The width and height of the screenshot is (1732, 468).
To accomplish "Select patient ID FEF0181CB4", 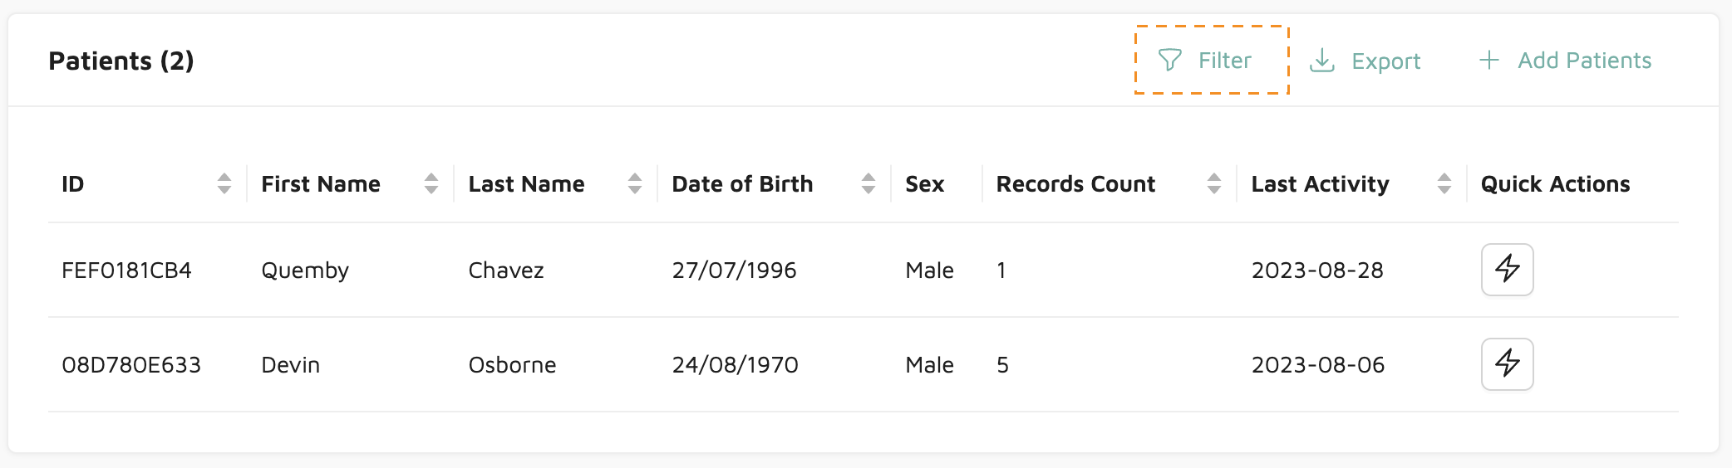I will [x=126, y=271].
